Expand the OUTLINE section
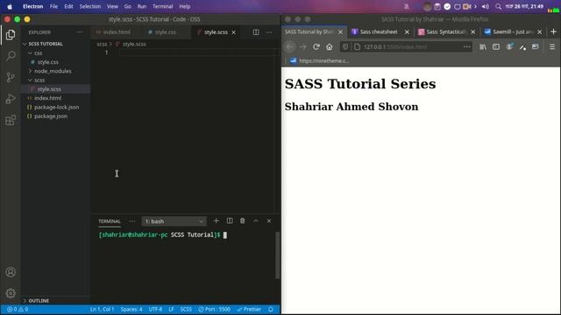This screenshot has width=561, height=315. [x=39, y=301]
